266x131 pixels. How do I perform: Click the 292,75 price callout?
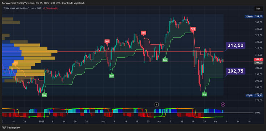click(236, 71)
